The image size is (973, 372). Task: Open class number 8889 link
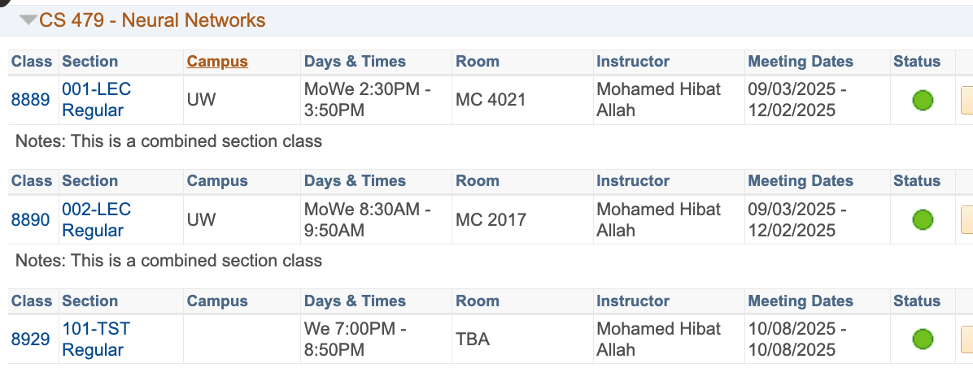tap(30, 100)
